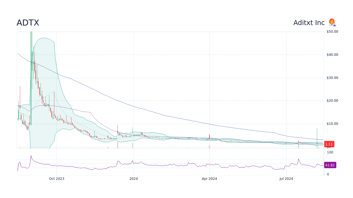The height and width of the screenshot is (198, 353).
Task: Click the Oct 2023 date label
Action: click(x=57, y=179)
